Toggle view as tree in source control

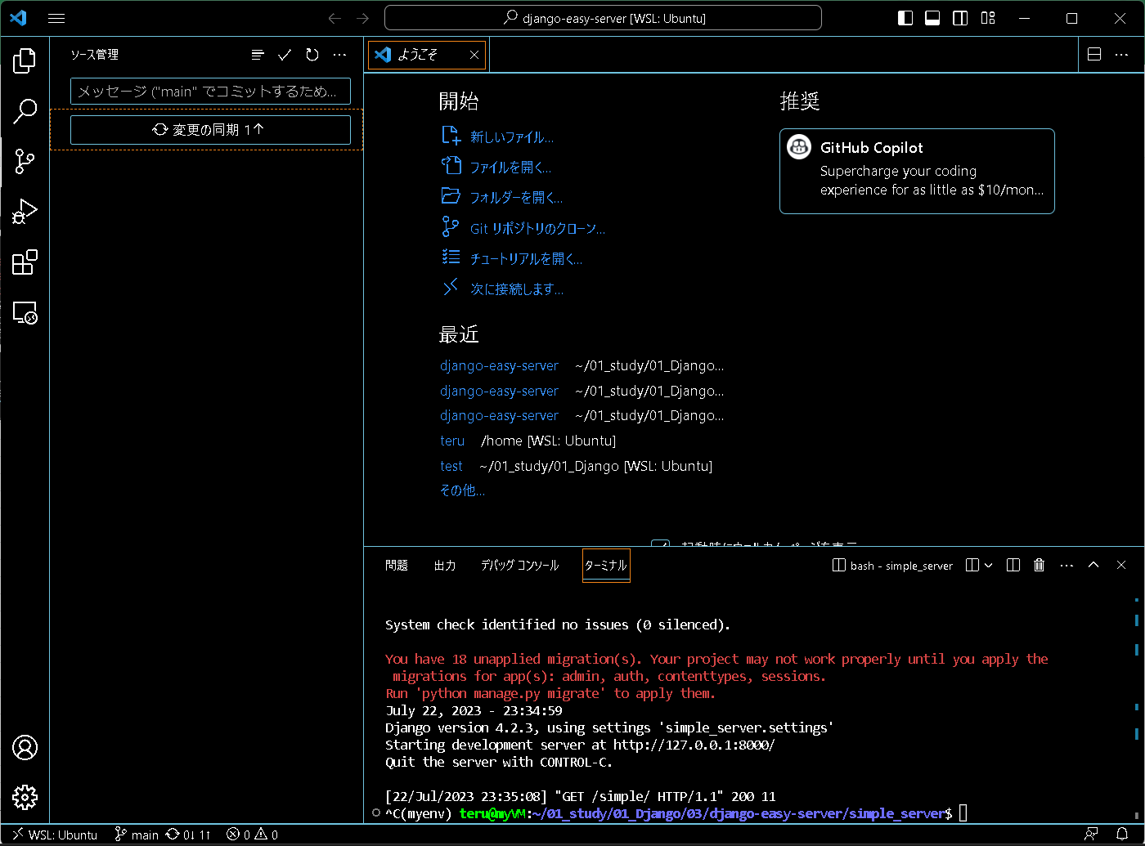(x=258, y=55)
